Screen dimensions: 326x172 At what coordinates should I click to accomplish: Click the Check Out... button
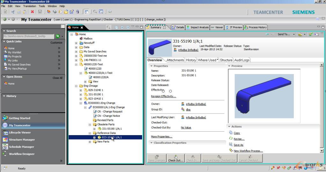pos(176,158)
